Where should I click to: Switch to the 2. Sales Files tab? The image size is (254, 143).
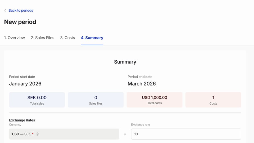43,38
